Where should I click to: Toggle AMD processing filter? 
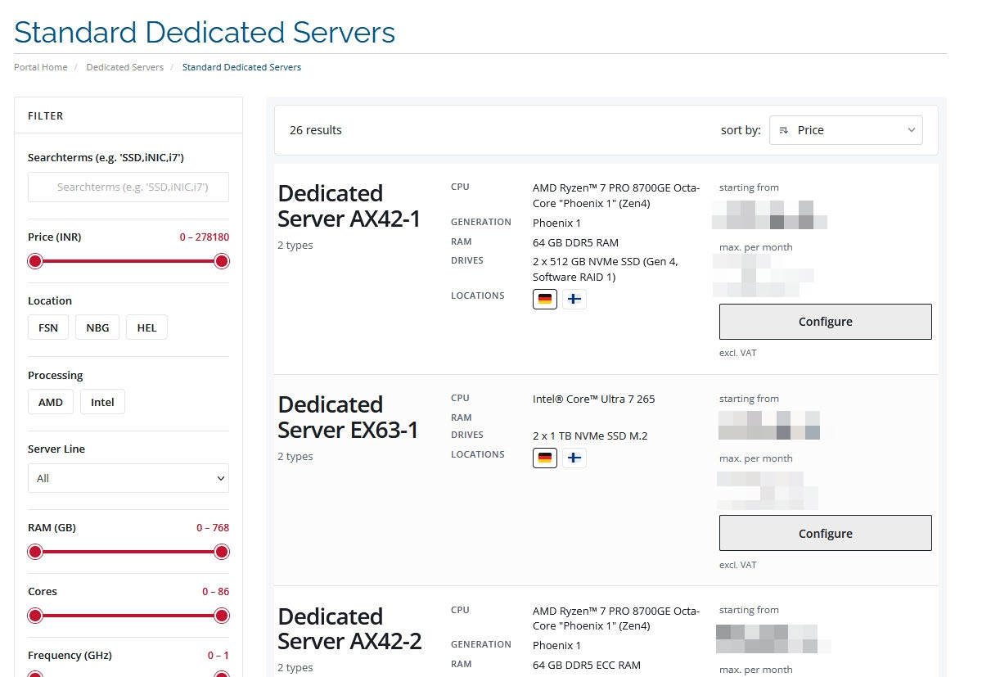[x=51, y=402]
